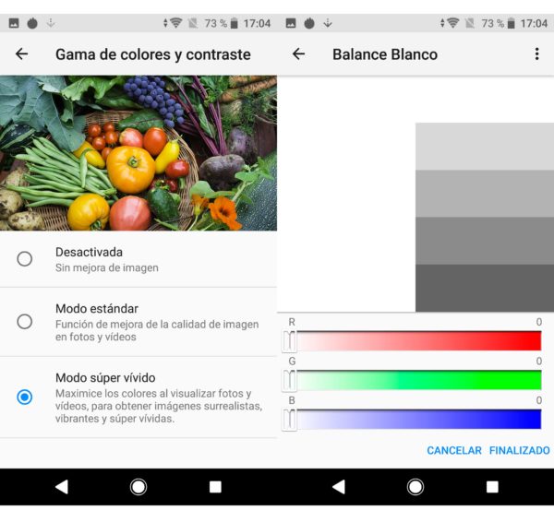Tap the 'Sin mejora de imagen' description

pyautogui.click(x=107, y=267)
